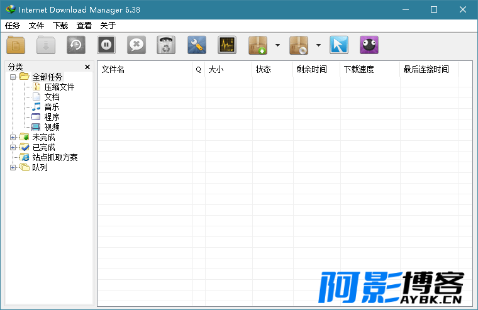Sort by 大小 column header
Screen dimensions: 478x310
(x=228, y=69)
